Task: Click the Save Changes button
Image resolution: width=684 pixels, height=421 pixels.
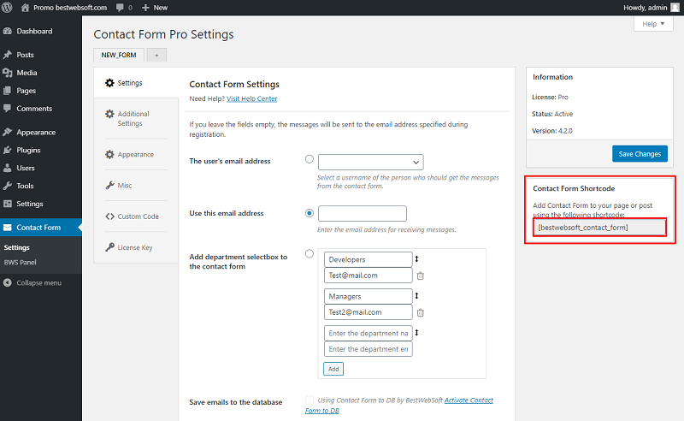Action: point(640,154)
